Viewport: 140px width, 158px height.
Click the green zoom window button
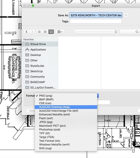[33, 6]
